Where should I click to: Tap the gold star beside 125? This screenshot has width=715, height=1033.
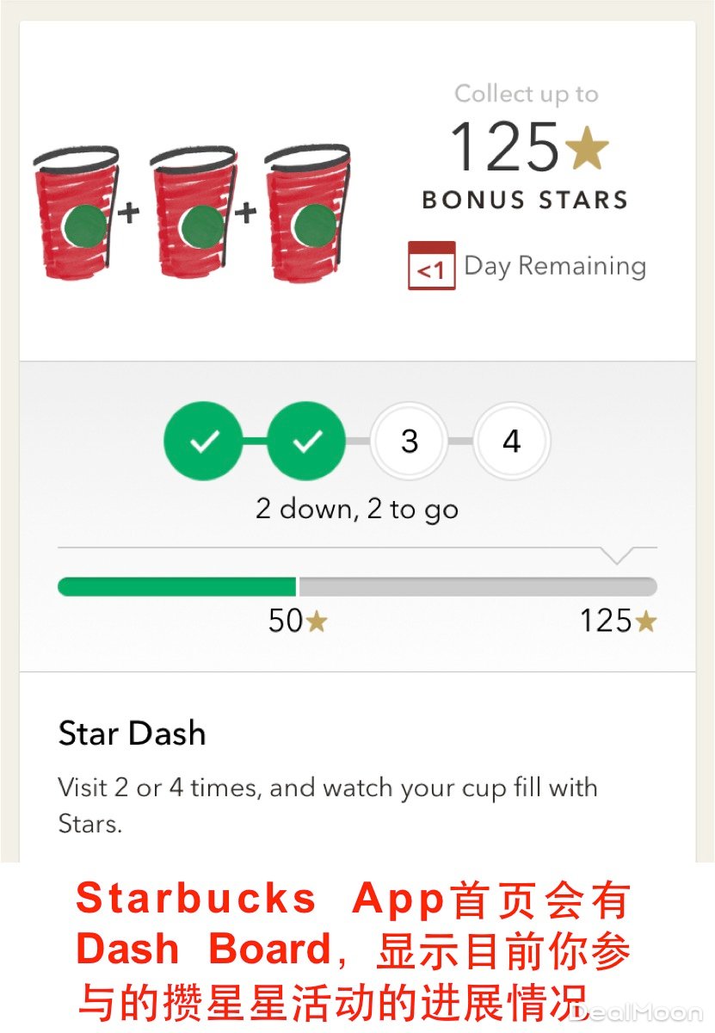(588, 147)
